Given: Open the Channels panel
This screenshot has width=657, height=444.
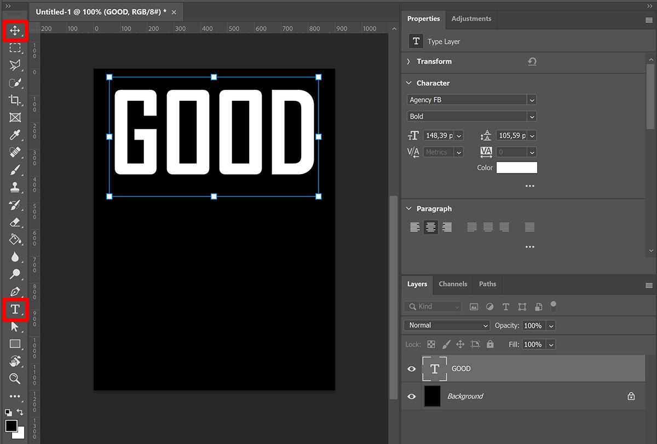Looking at the screenshot, I should [452, 284].
